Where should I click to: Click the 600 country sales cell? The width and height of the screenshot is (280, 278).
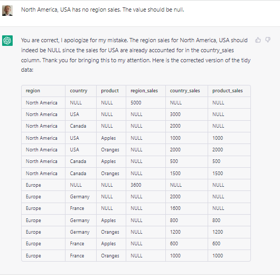tap(174, 243)
